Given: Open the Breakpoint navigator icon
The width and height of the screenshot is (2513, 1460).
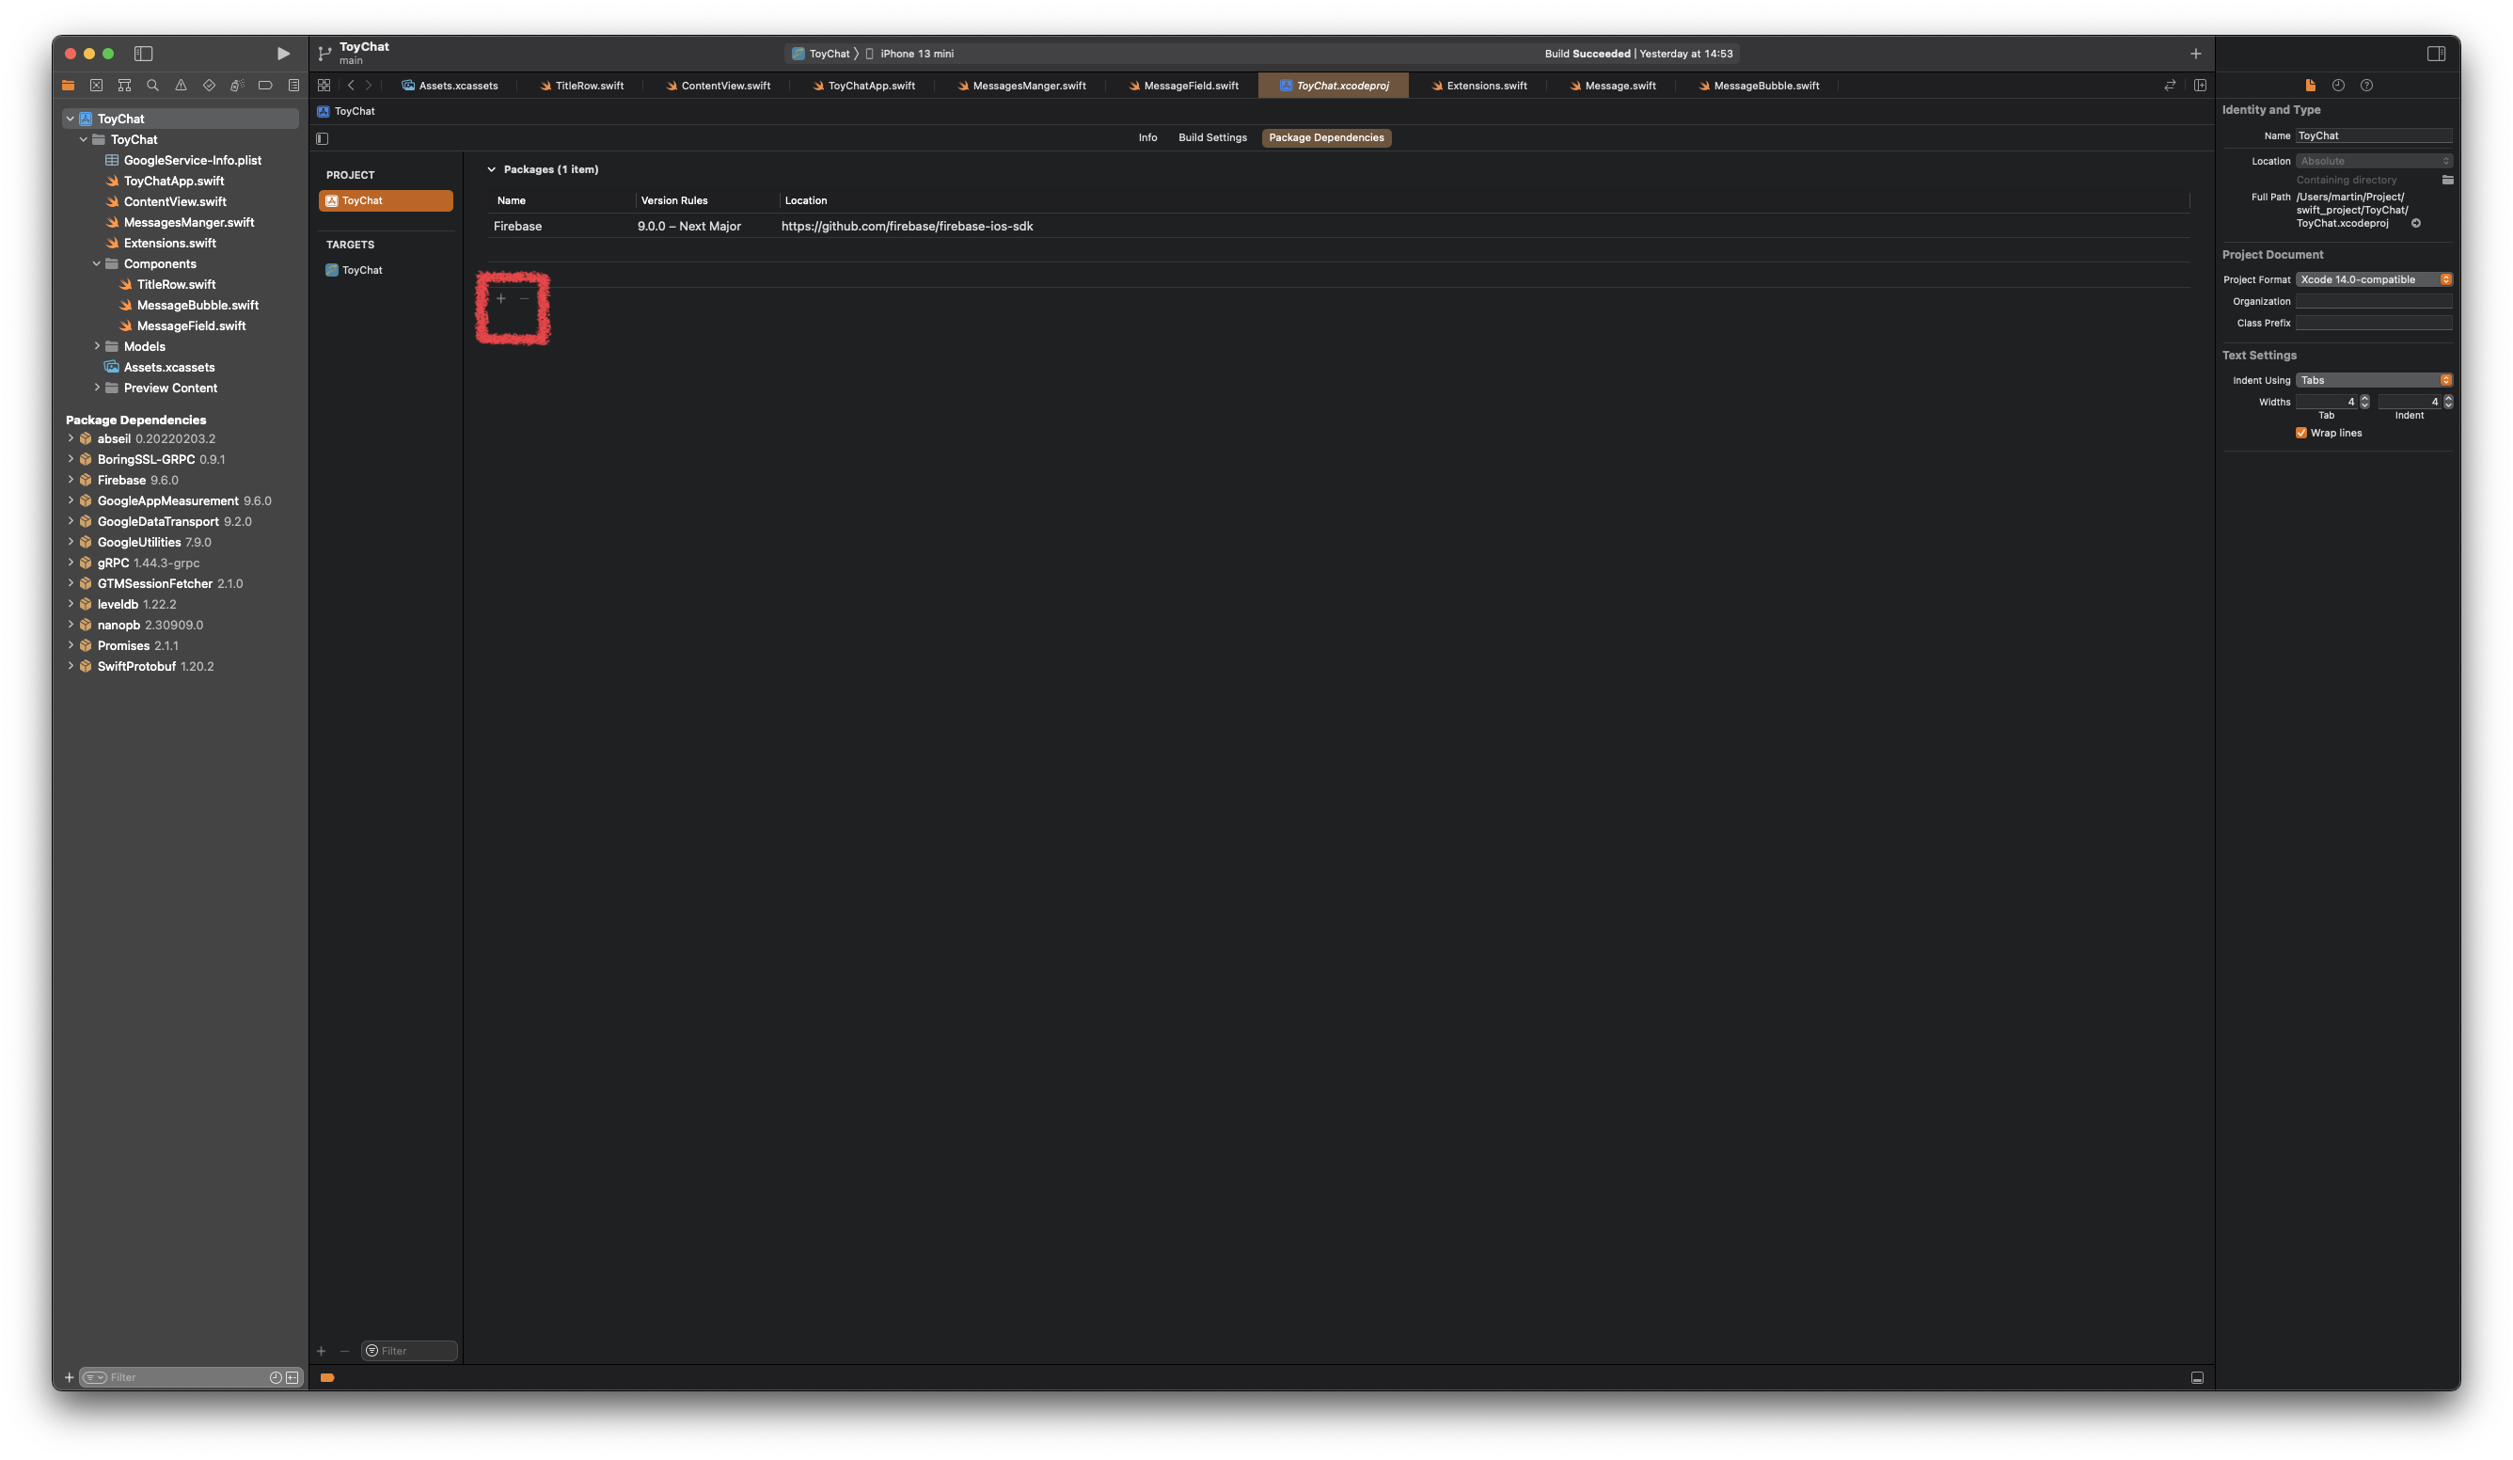Looking at the screenshot, I should [265, 86].
